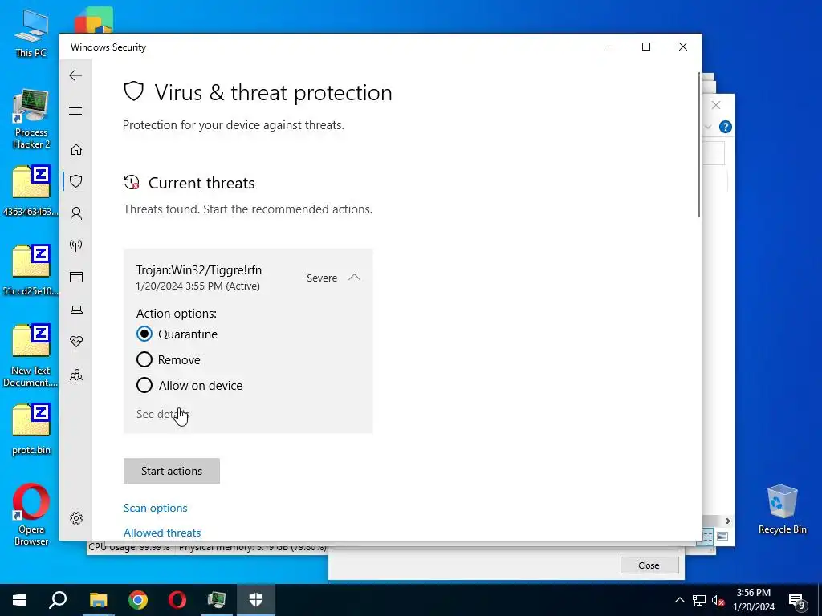Click the network tray icon

[699, 600]
